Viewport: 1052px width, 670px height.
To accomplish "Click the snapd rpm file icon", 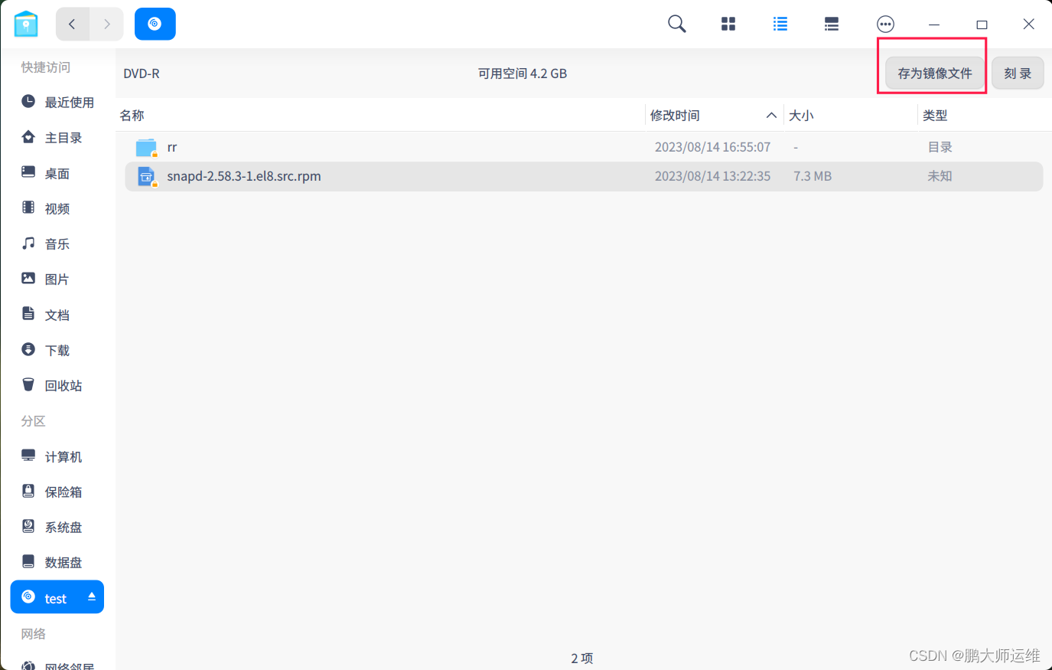I will (146, 176).
